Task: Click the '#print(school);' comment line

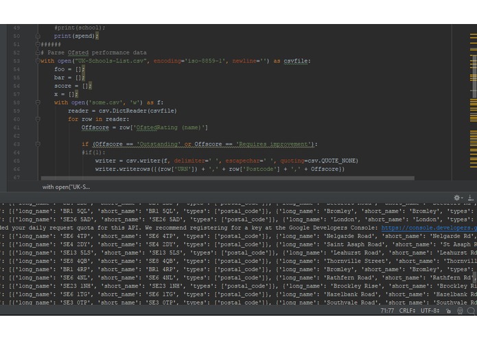Action: [80, 27]
